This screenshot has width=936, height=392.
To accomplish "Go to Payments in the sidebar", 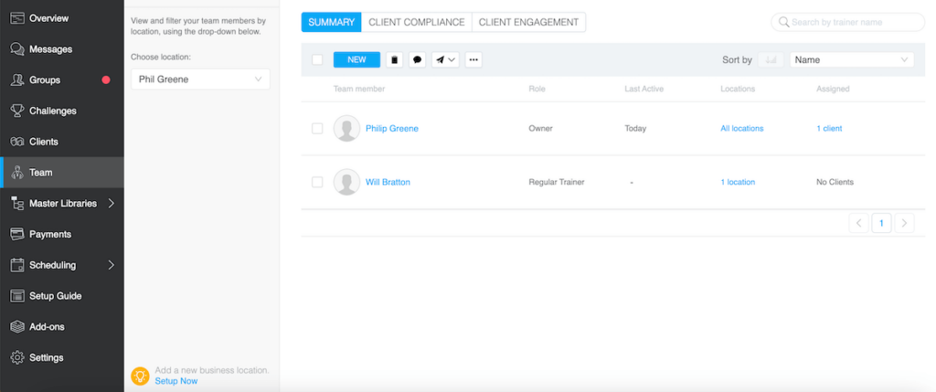I will 49,234.
